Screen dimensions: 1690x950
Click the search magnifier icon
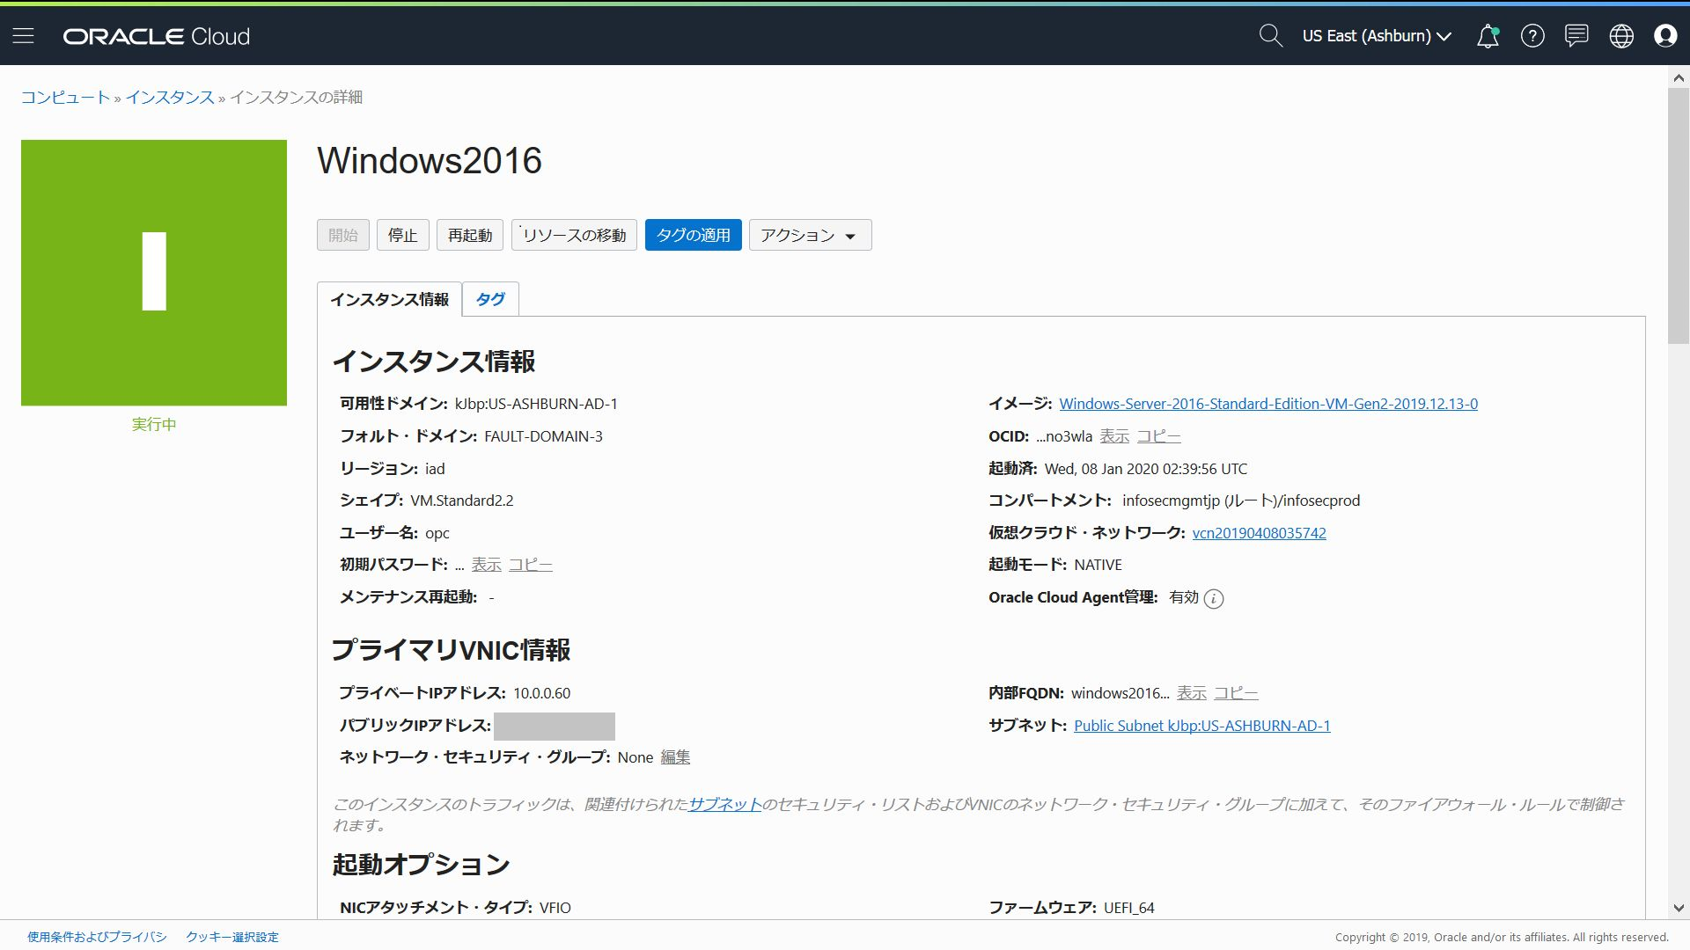pyautogui.click(x=1270, y=36)
